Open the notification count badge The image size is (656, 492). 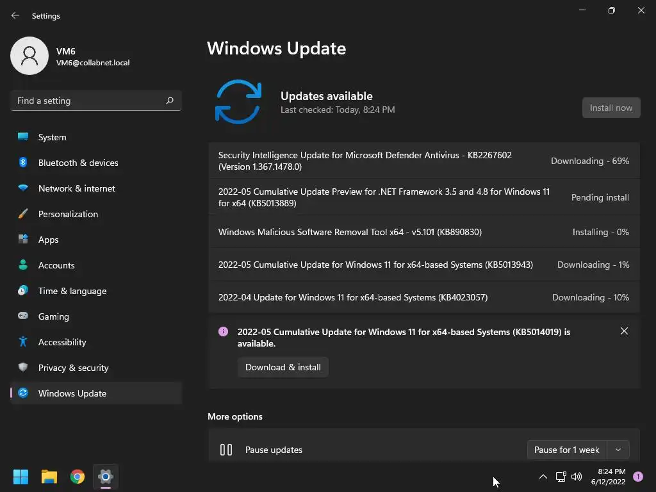[x=638, y=477]
